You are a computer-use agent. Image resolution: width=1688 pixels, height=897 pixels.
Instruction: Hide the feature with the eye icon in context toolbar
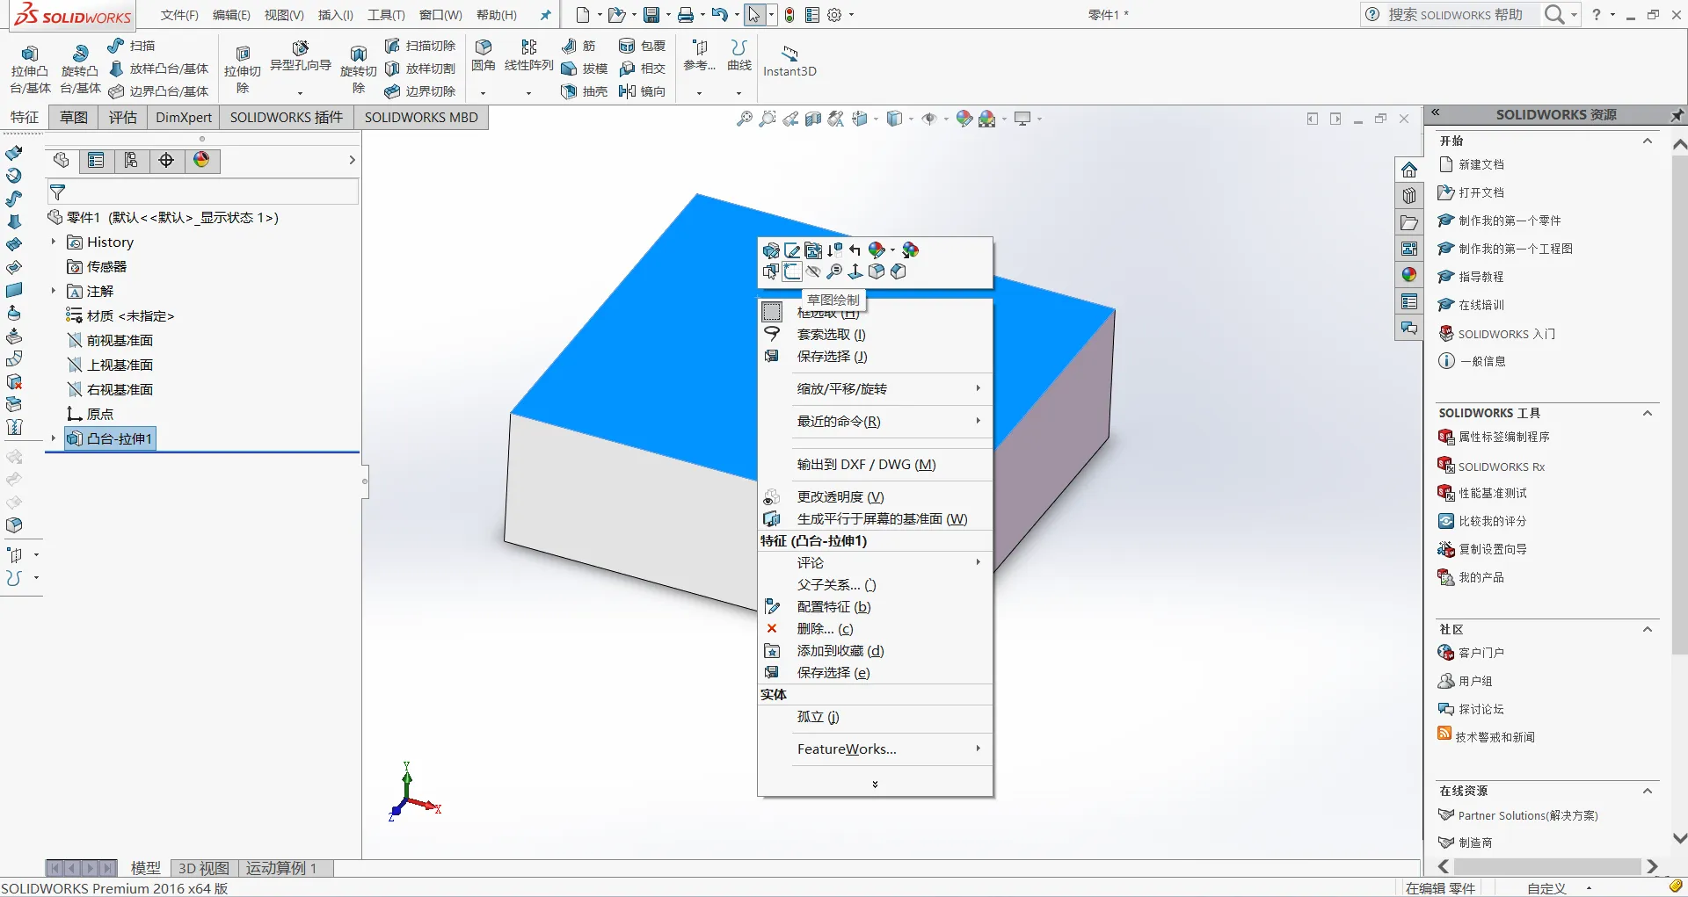pos(813,271)
